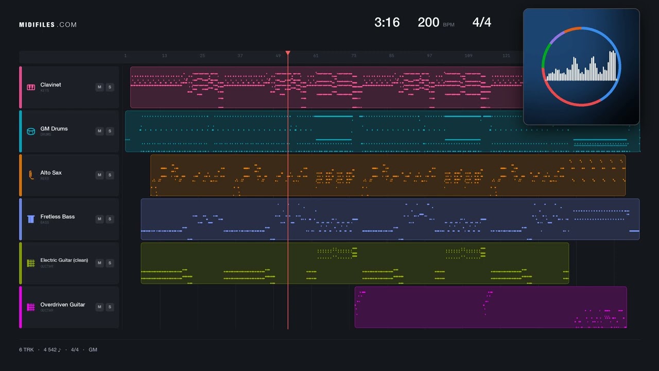
Task: Click the 4 542 note count status
Action: (52, 350)
